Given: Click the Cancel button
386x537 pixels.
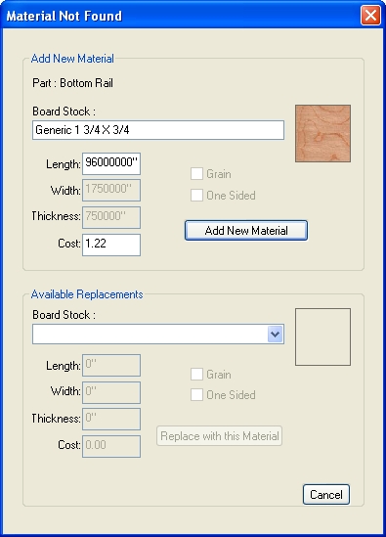Looking at the screenshot, I should click(326, 495).
